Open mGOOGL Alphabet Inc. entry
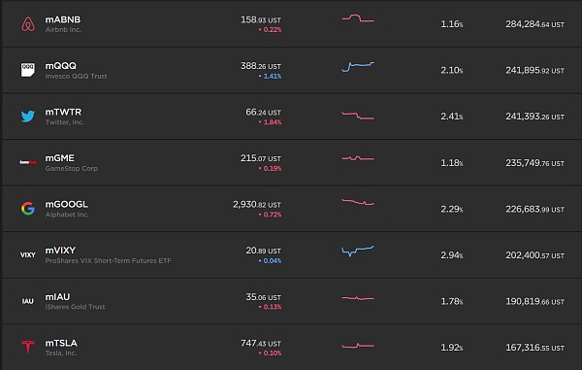 (x=67, y=209)
